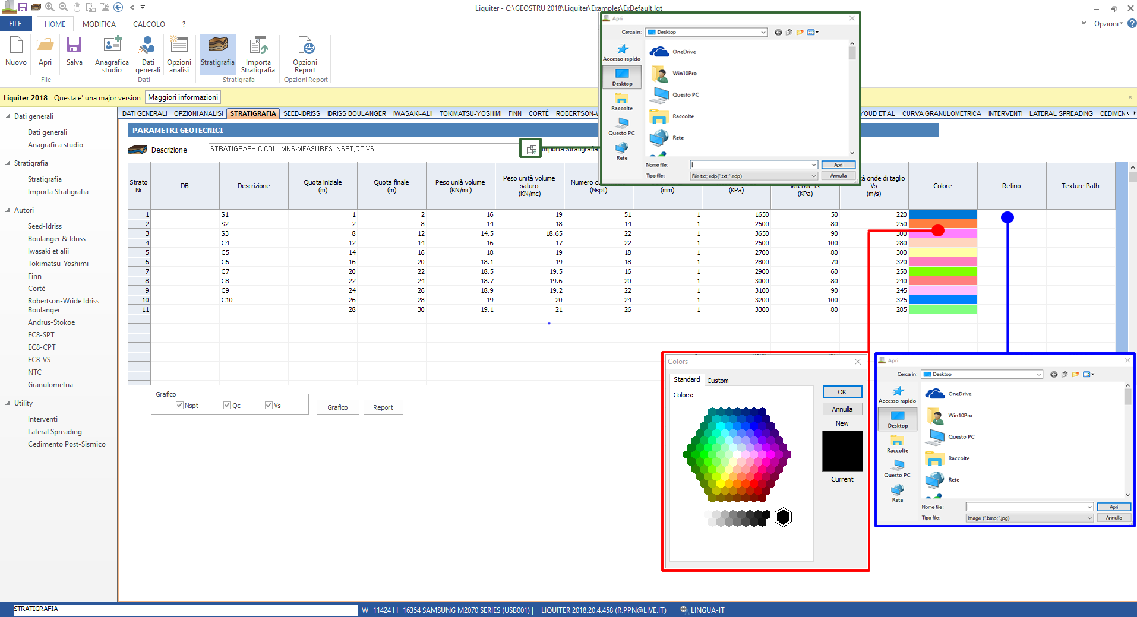Open the FILE menu tab
The width and height of the screenshot is (1137, 617).
(15, 24)
